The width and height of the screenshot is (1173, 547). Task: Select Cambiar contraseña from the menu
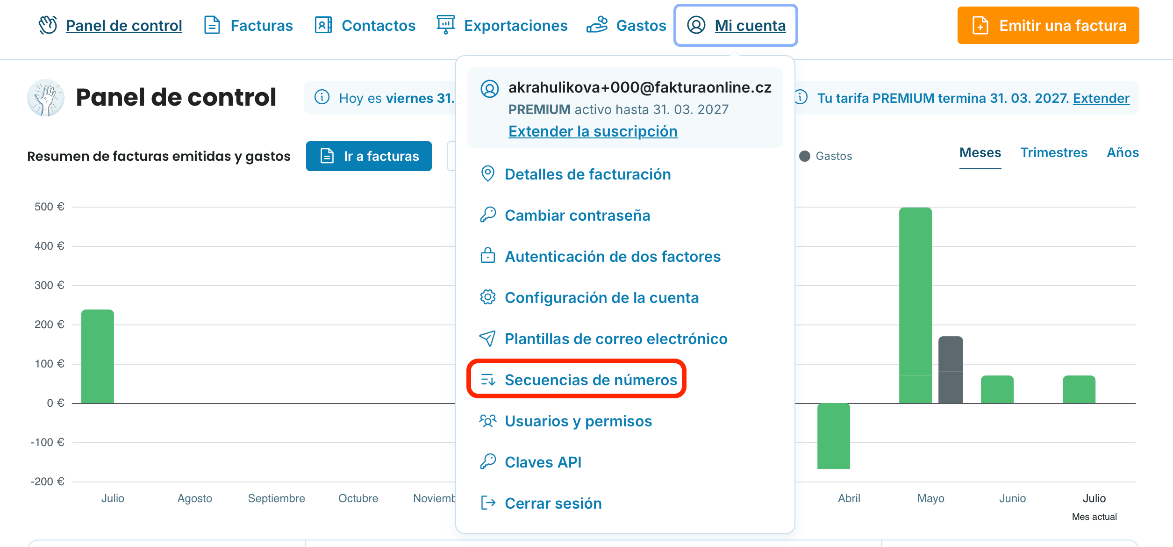coord(577,216)
